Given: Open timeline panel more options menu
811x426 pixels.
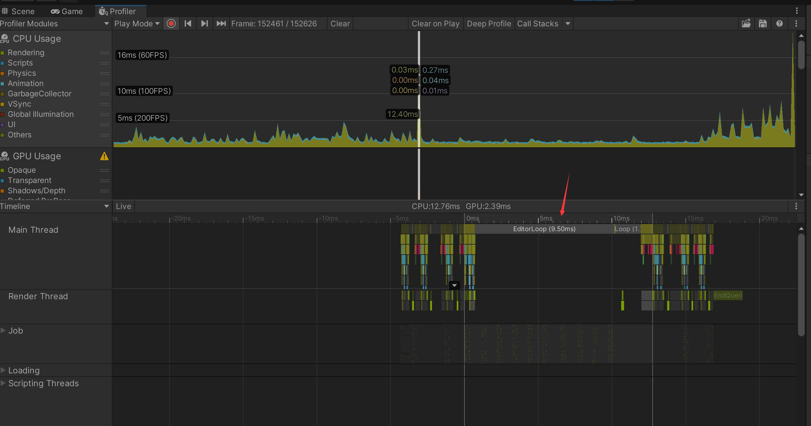Looking at the screenshot, I should [796, 206].
